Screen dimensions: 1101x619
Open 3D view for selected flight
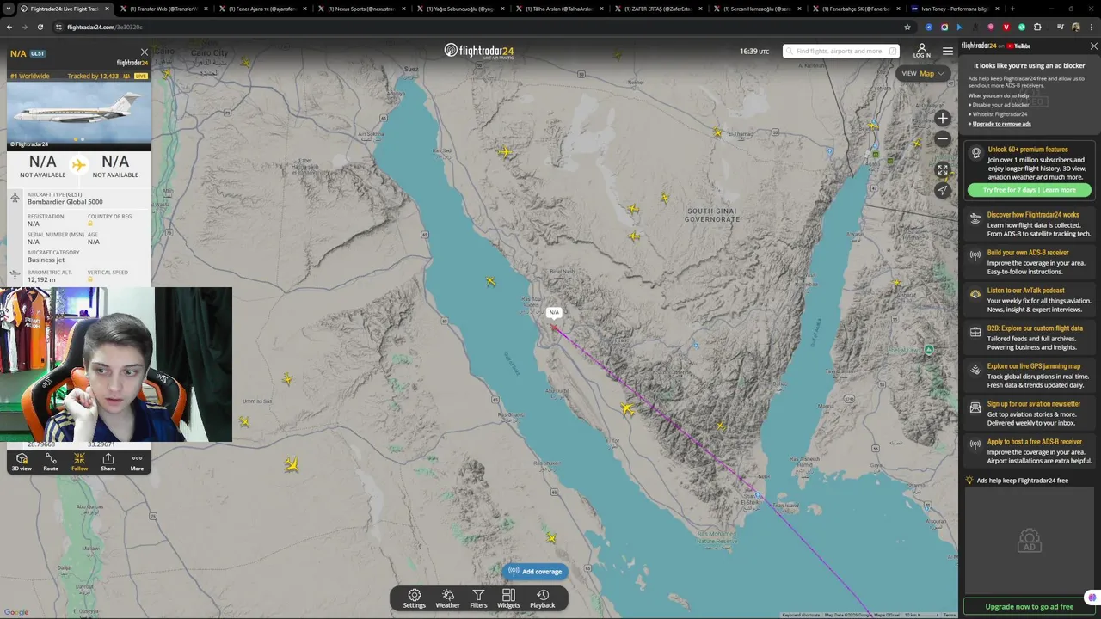pyautogui.click(x=22, y=463)
